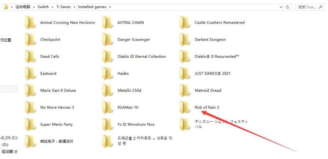This screenshot has width=328, height=159.
Task: Expand the address bar history dropdown
Action: pyautogui.click(x=281, y=7)
